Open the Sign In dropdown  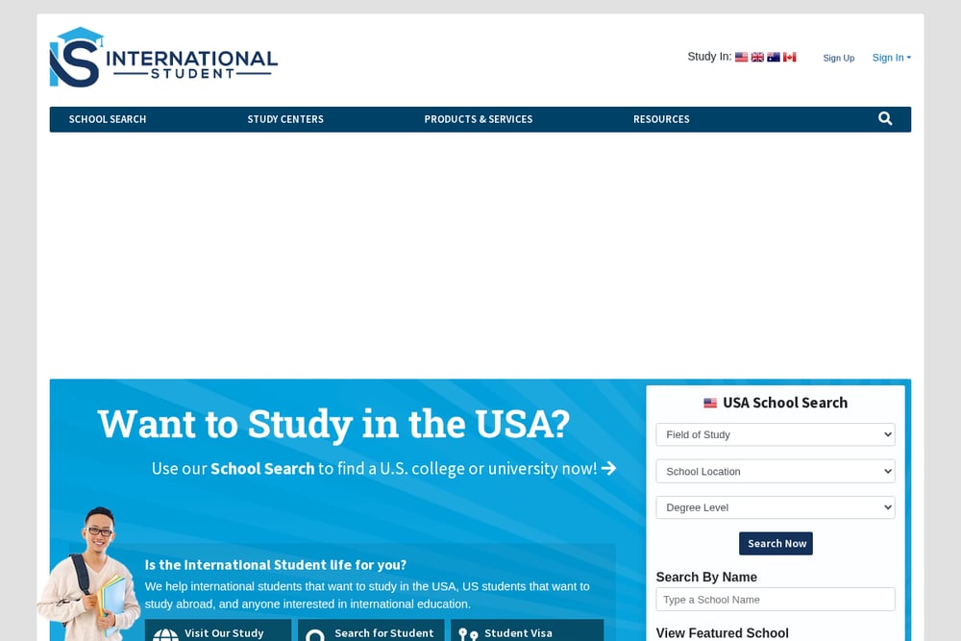coord(892,58)
